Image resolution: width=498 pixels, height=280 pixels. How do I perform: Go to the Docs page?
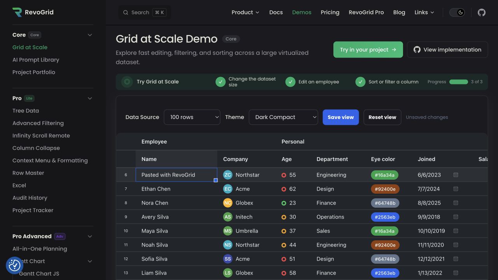[276, 12]
